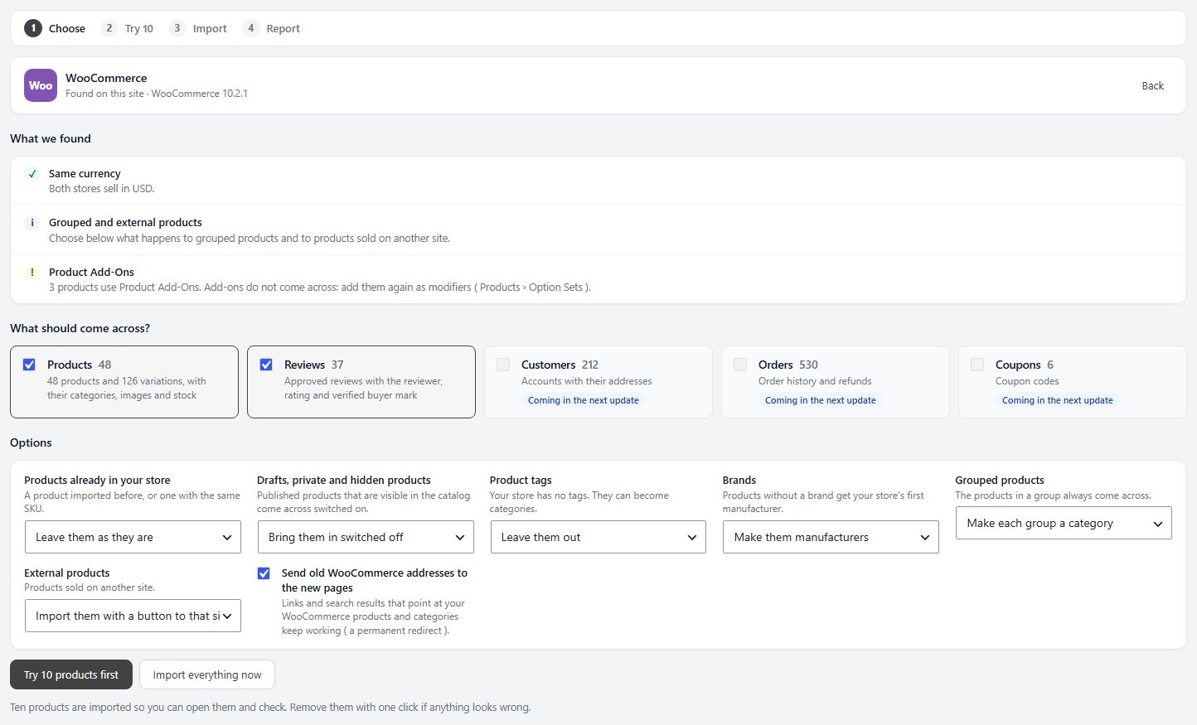Click the 'Ten products are imported' note
Image resolution: width=1197 pixels, height=725 pixels.
coord(270,708)
